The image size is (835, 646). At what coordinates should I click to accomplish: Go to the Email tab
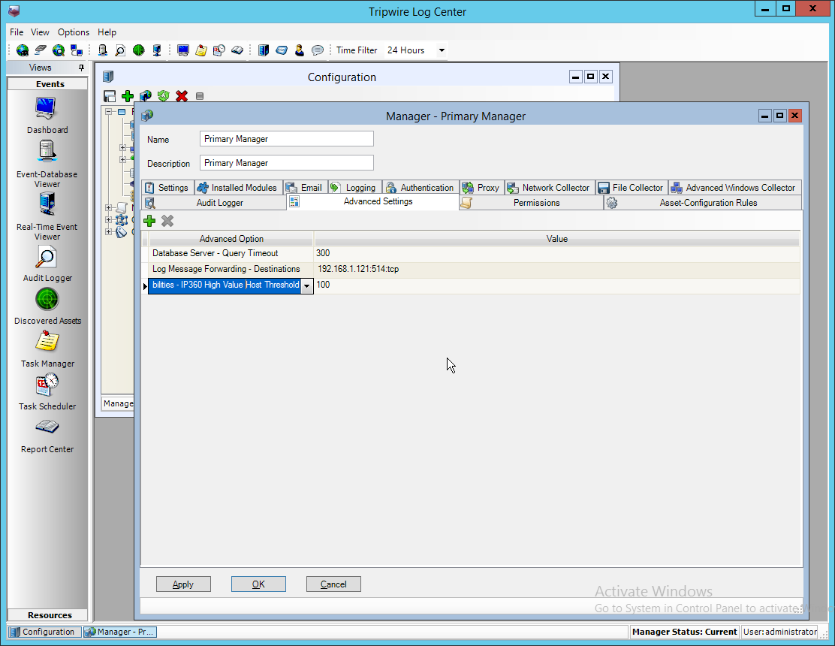tap(305, 188)
